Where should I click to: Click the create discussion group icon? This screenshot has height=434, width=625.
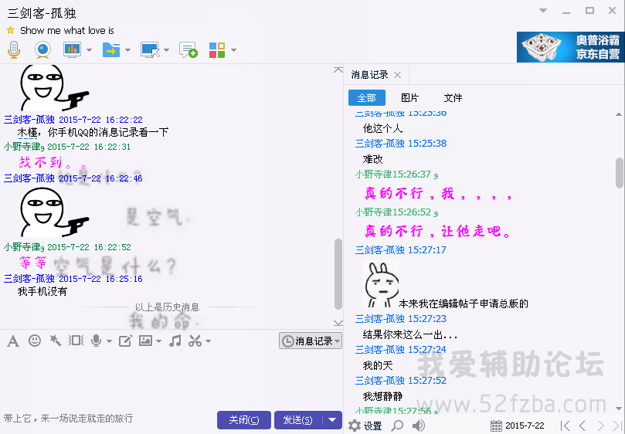click(x=188, y=49)
